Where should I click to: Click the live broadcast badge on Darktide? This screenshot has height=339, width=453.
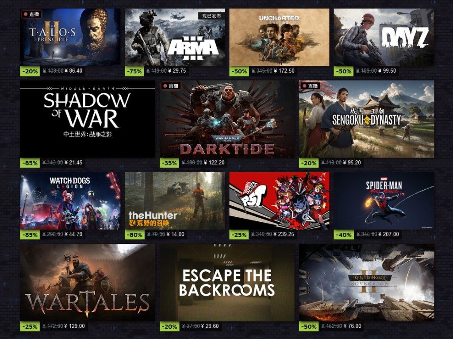tap(171, 86)
